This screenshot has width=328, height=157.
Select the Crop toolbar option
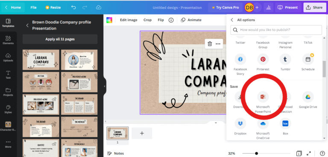coord(147,20)
